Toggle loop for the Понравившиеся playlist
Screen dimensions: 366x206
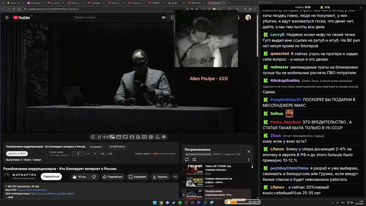click(187, 160)
